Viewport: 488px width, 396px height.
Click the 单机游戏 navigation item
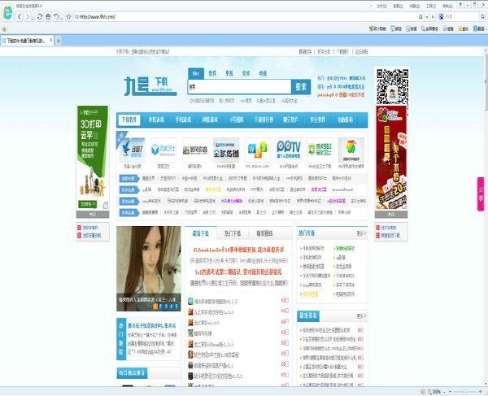pyautogui.click(x=156, y=120)
